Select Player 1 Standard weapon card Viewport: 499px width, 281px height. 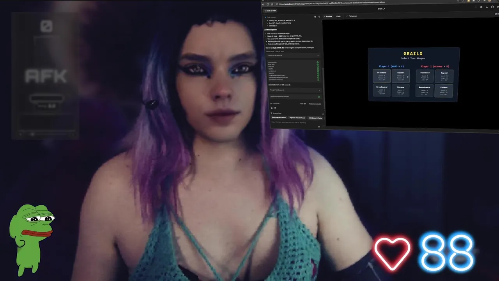point(382,76)
